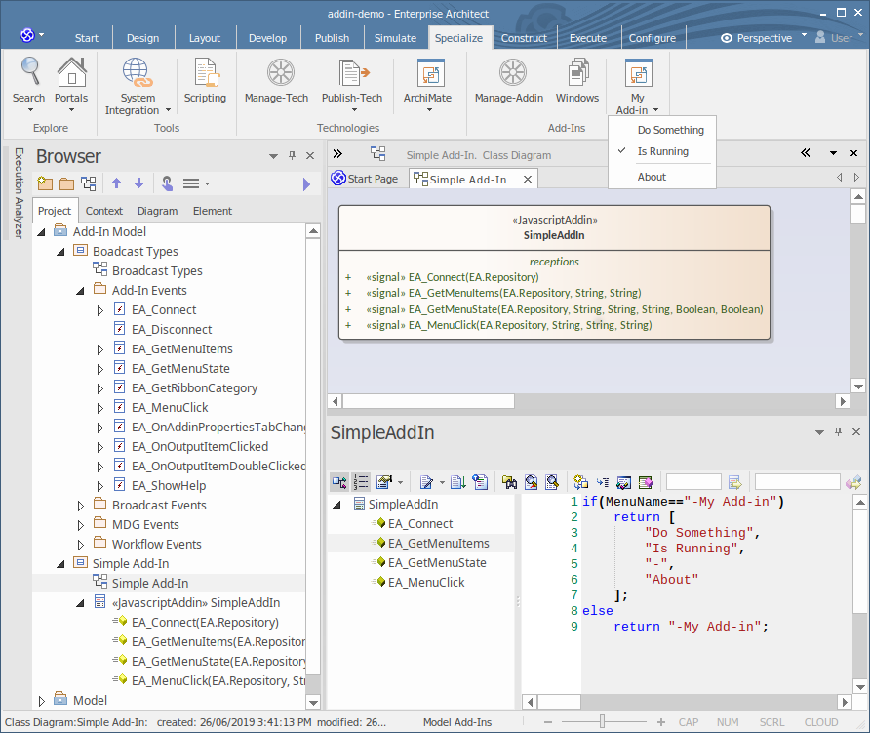The image size is (870, 733).
Task: Expand toolbox with the double chevron
Action: (x=337, y=154)
